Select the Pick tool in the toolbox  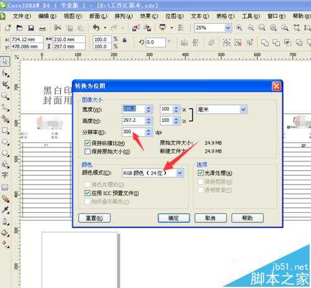pyautogui.click(x=5, y=62)
